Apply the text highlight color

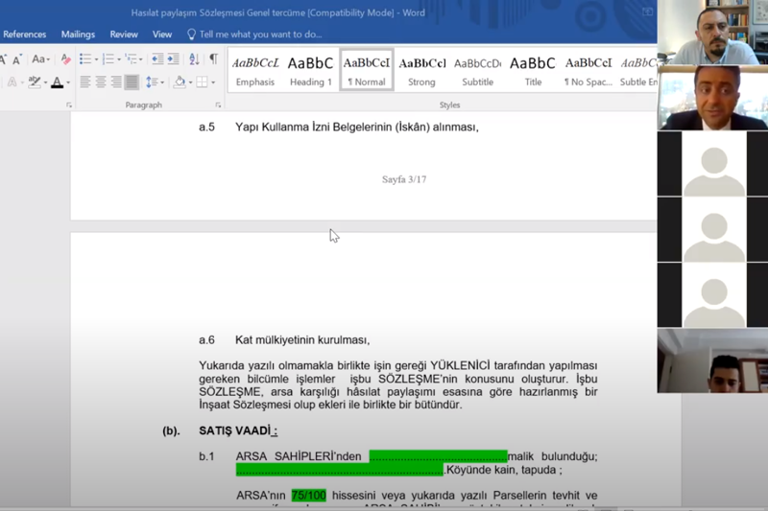tap(35, 82)
